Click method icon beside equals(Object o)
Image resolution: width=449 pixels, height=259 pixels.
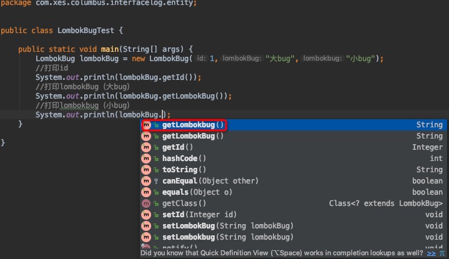coord(146,192)
